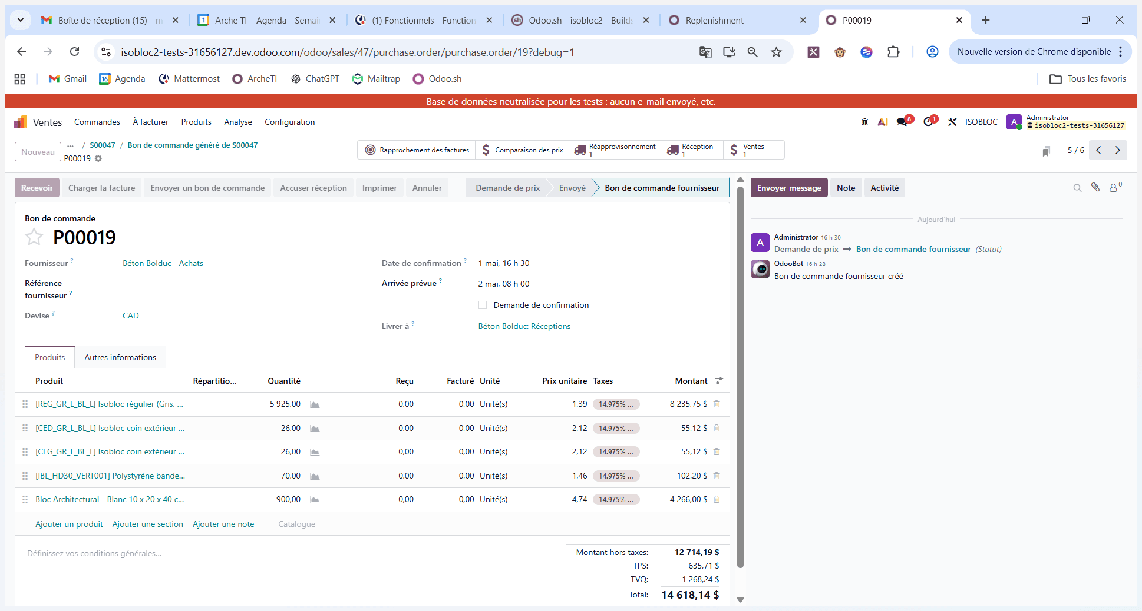
Task: Open the Configuration menu
Action: (289, 122)
